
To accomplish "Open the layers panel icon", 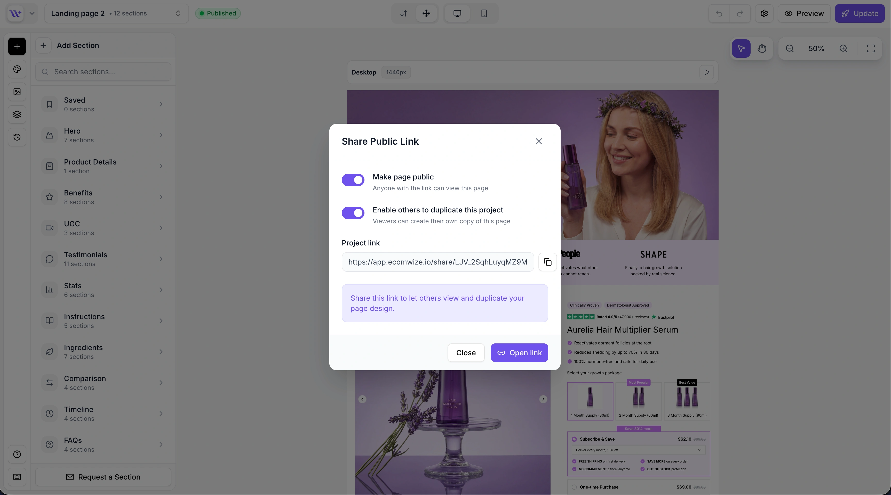I will (17, 114).
